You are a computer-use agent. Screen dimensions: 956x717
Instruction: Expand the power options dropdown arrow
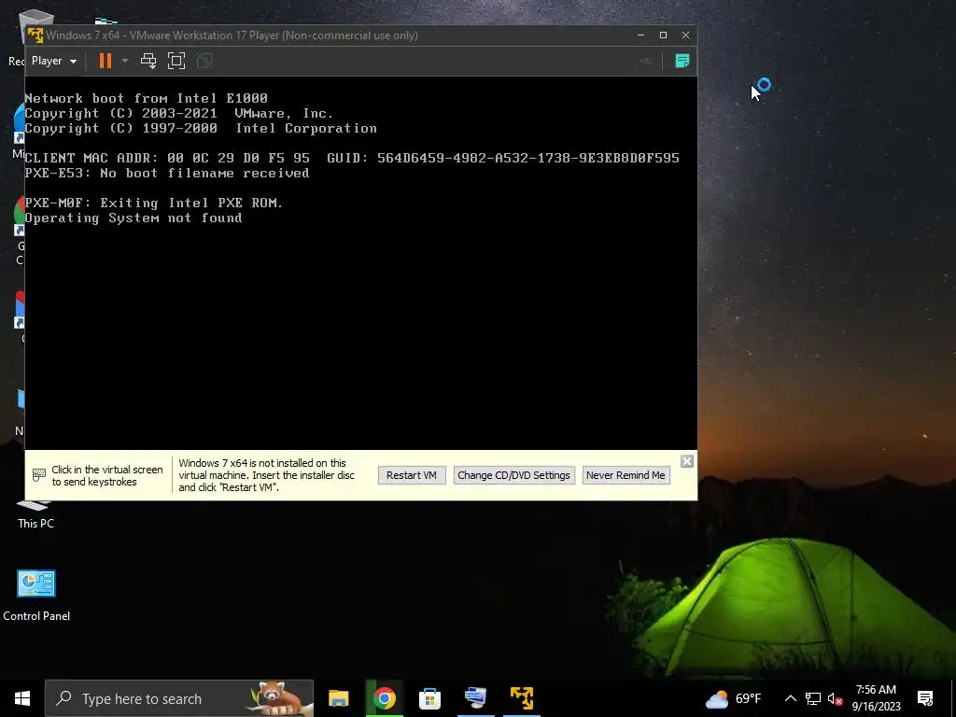[x=125, y=61]
